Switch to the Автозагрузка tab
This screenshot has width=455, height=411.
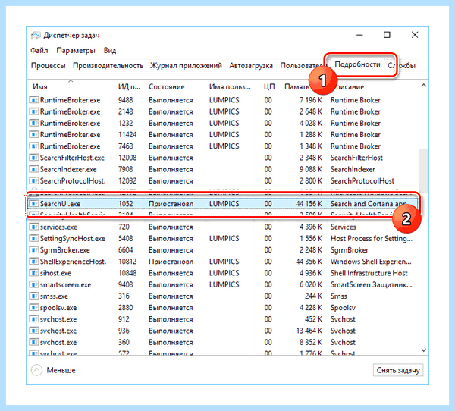[x=251, y=66]
